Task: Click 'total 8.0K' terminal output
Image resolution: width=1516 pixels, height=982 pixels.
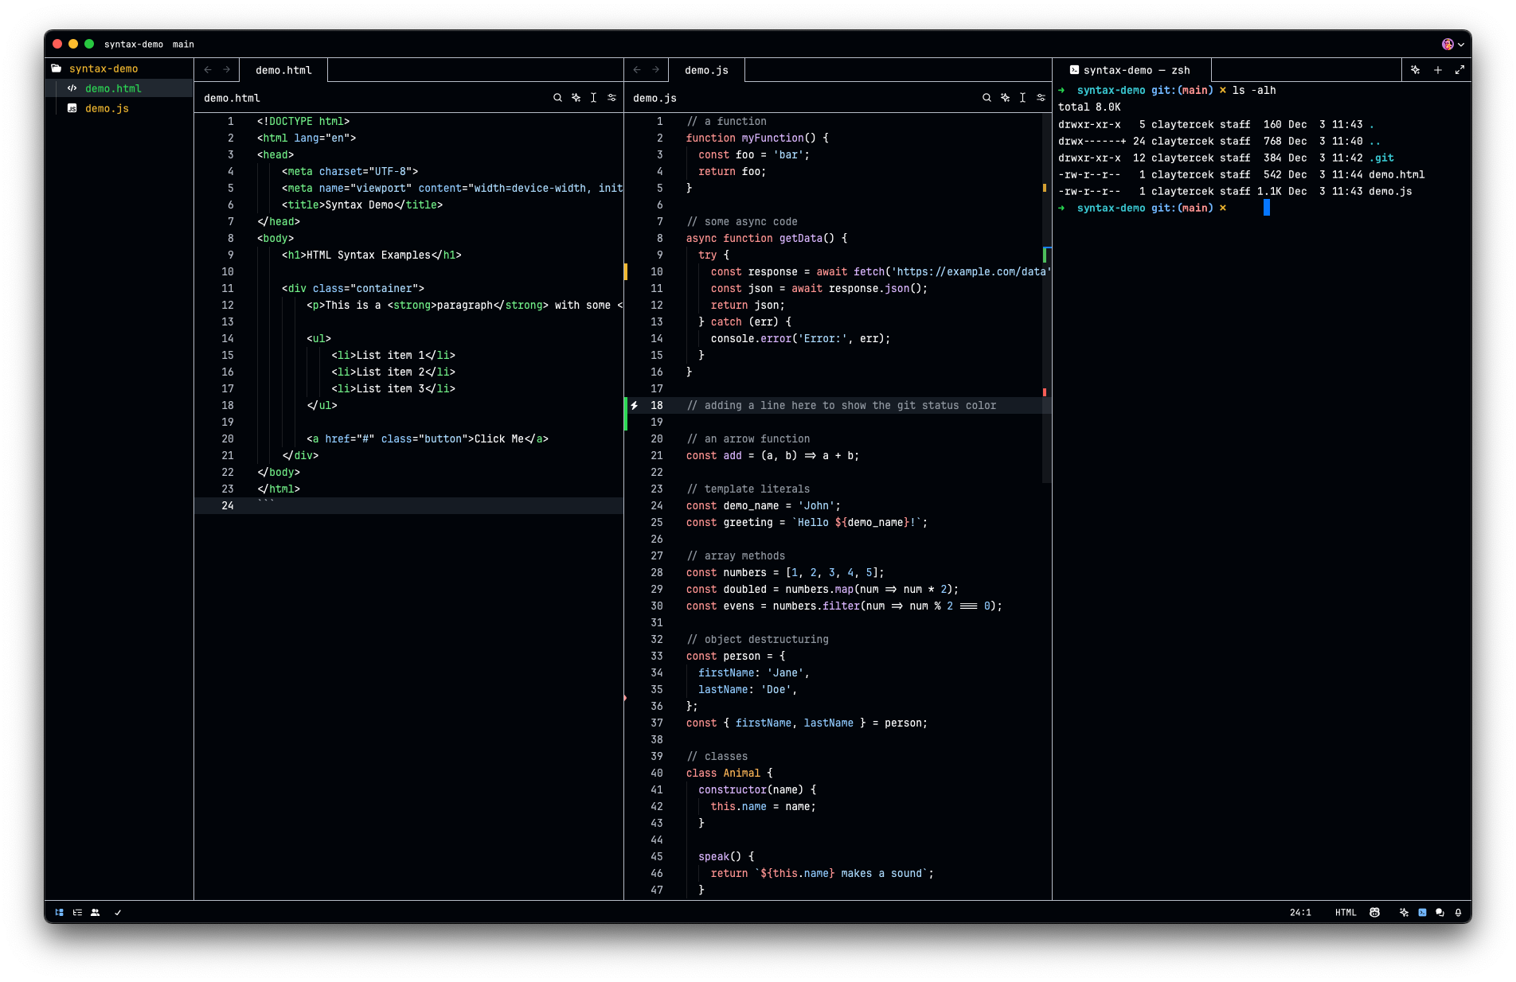Action: pos(1089,107)
